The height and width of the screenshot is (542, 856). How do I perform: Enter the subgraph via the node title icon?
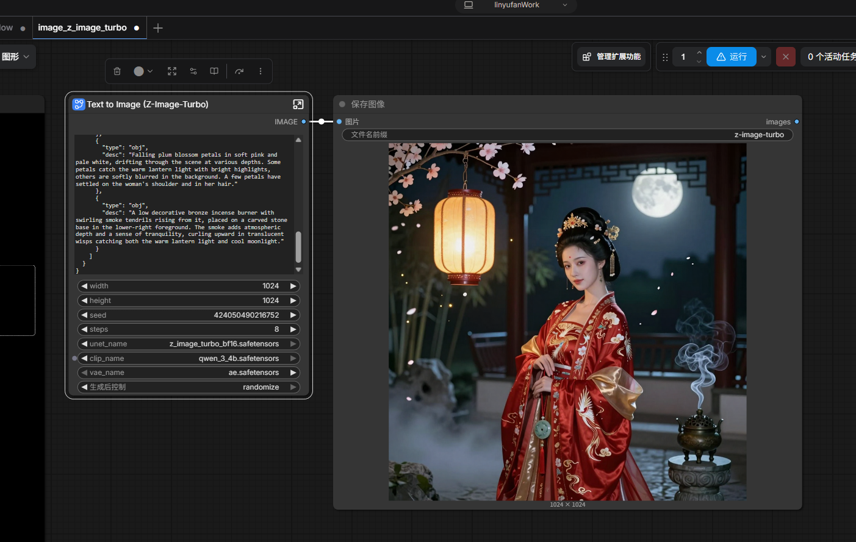[298, 104]
